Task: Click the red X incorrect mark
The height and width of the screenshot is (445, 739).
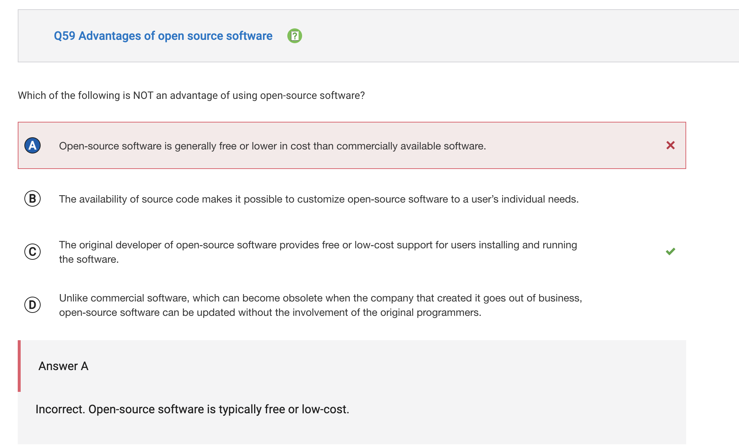Action: point(670,145)
